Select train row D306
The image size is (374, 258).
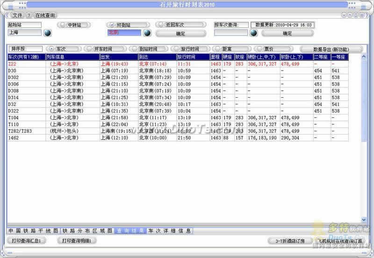[x=178, y=84]
